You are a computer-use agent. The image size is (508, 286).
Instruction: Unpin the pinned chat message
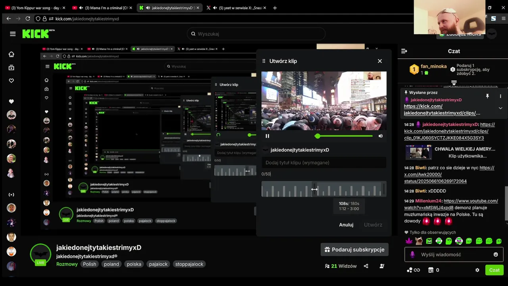pos(487,96)
